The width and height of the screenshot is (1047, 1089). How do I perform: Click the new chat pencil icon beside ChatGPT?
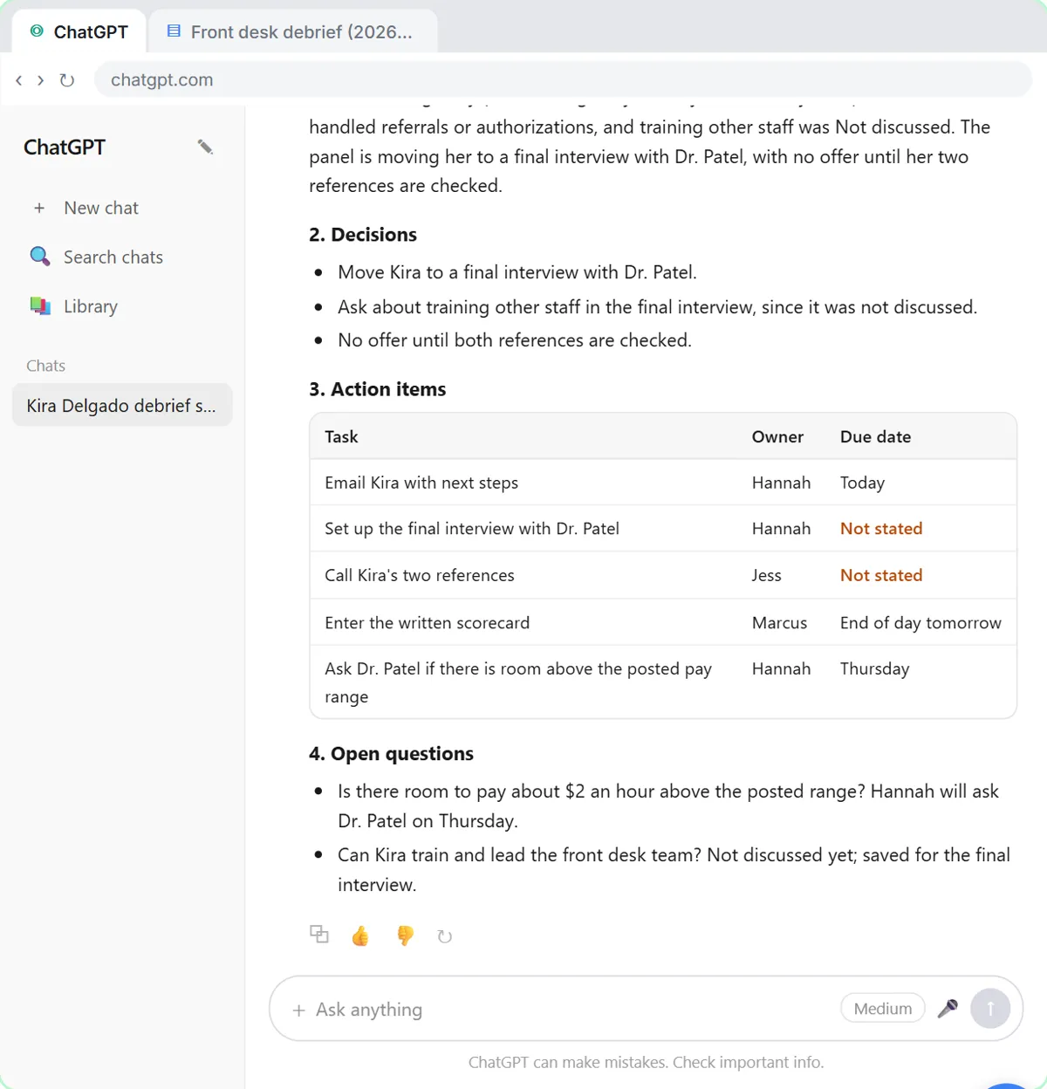pos(205,147)
